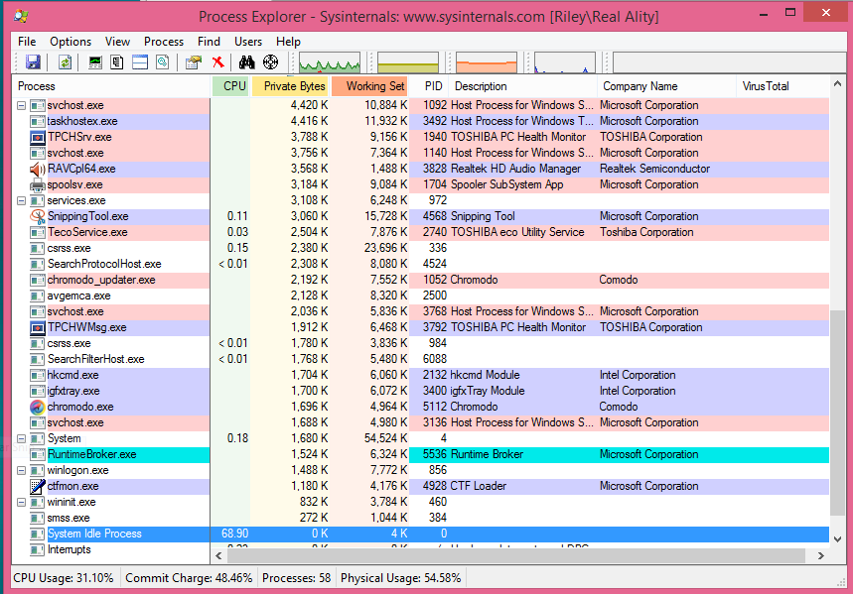Kill the selected process with the red X
The width and height of the screenshot is (853, 594).
click(218, 61)
